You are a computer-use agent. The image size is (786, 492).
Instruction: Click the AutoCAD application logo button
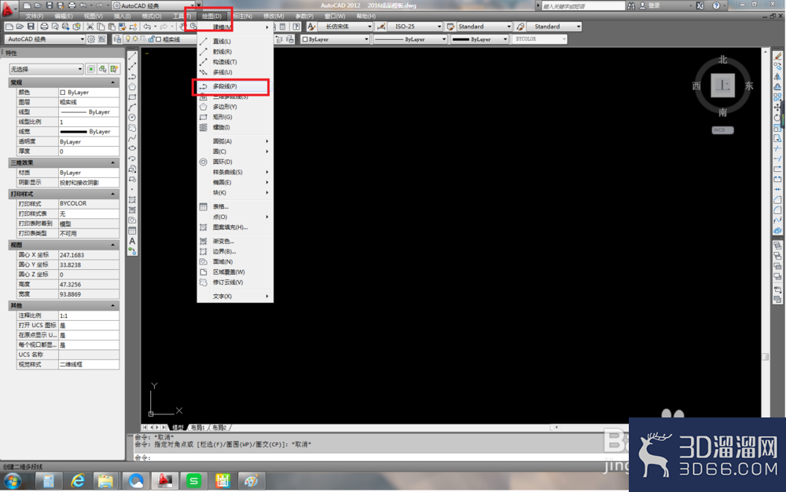coord(8,8)
